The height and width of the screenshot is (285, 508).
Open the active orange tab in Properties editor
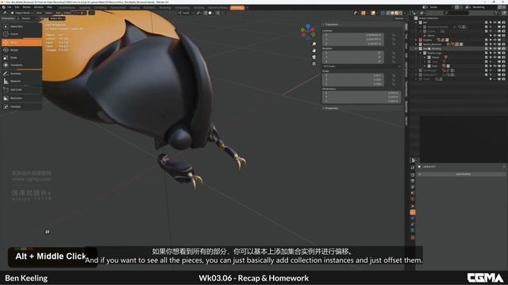pyautogui.click(x=413, y=212)
